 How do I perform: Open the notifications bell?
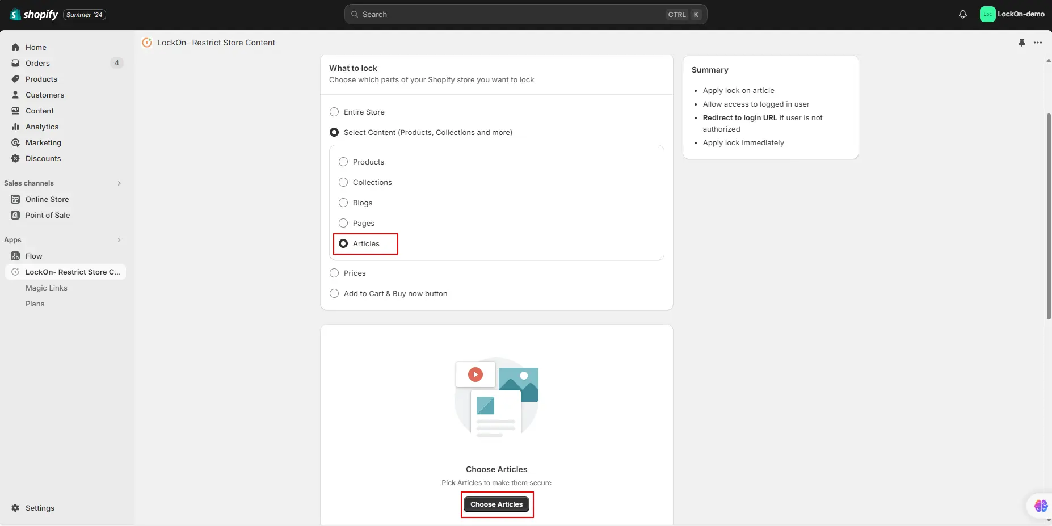pyautogui.click(x=963, y=14)
